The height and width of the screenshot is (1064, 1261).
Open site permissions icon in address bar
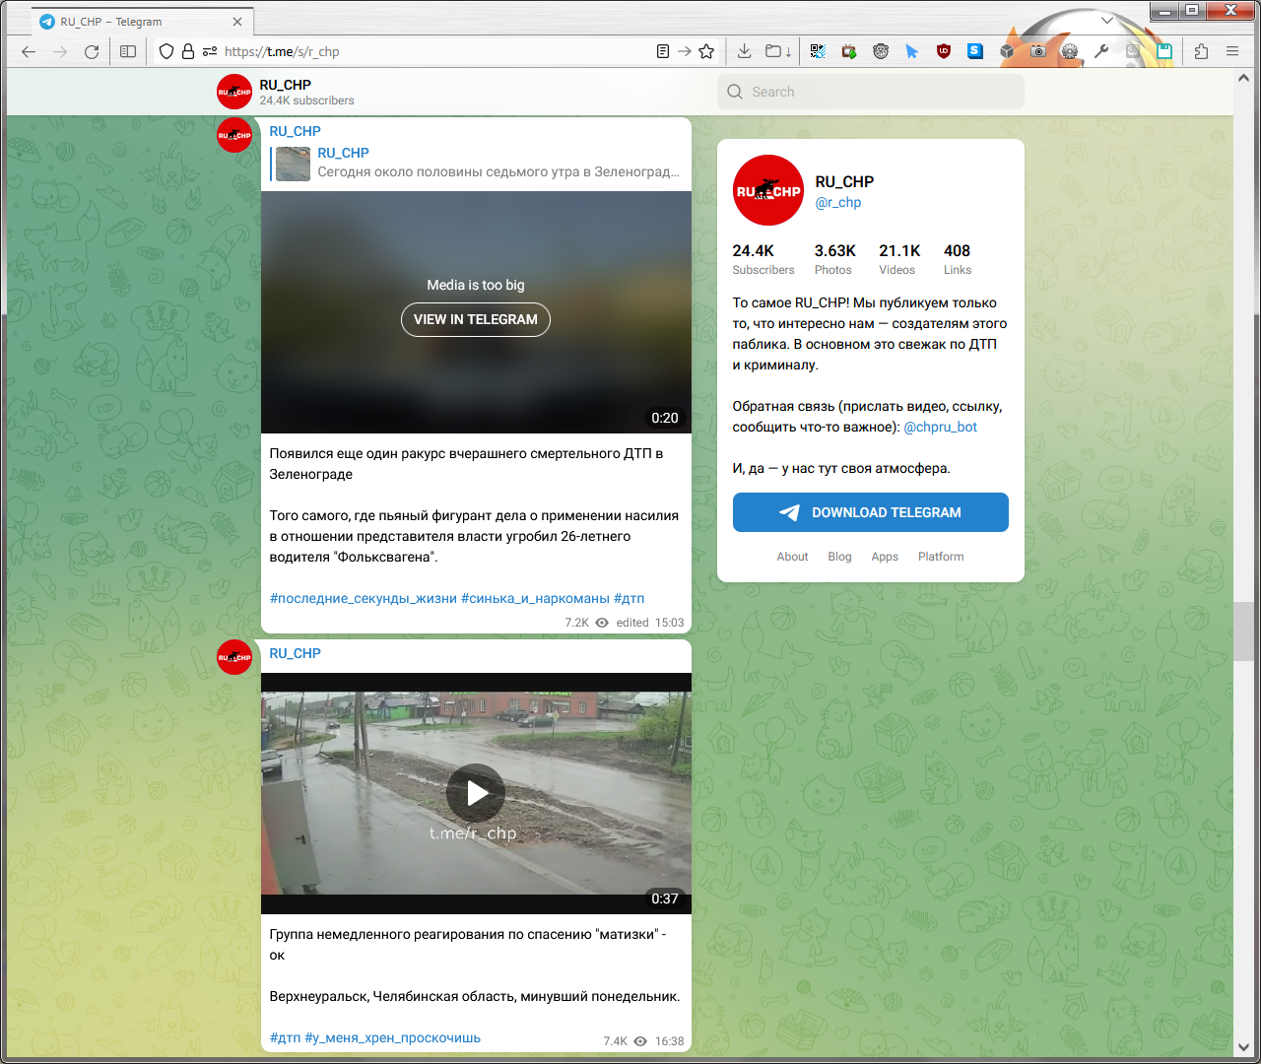[x=210, y=51]
